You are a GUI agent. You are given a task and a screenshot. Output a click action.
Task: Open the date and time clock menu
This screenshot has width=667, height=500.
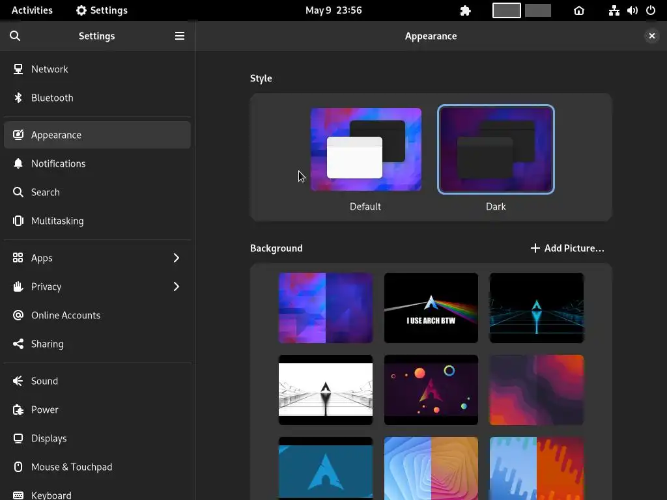(x=333, y=10)
